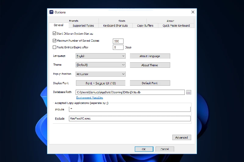This screenshot has width=244, height=162.
Task: Click the Include applications field
Action: point(130,109)
